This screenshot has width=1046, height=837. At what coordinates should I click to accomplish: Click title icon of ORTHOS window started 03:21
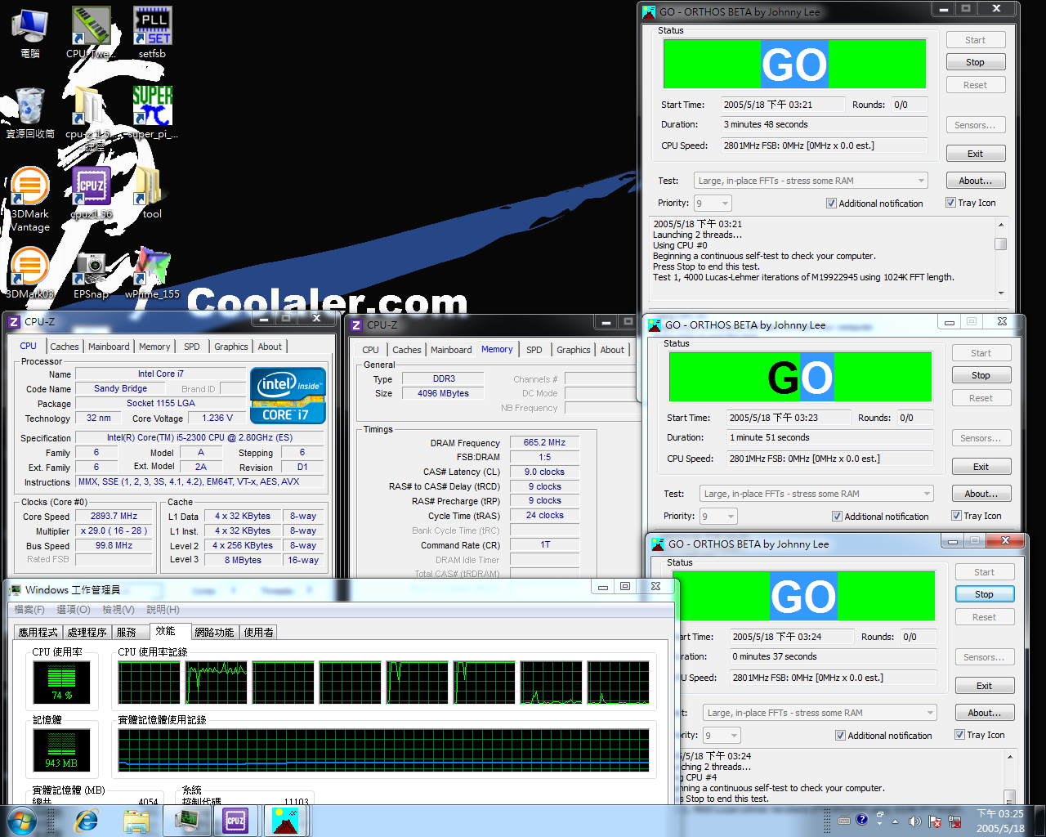[649, 11]
